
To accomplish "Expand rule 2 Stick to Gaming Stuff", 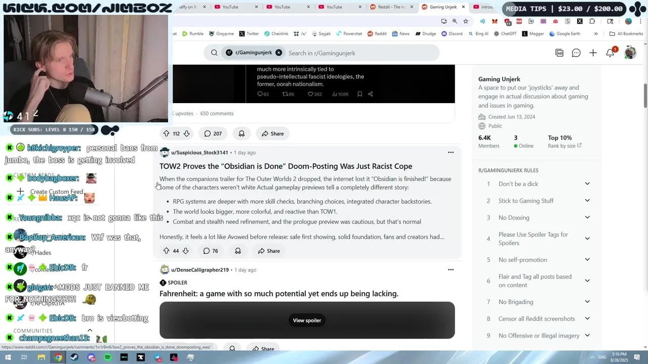I will 587,201.
